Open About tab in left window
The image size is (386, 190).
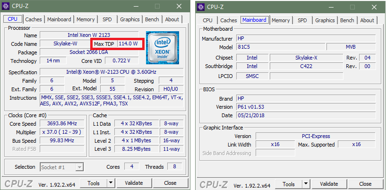pyautogui.click(x=172, y=19)
